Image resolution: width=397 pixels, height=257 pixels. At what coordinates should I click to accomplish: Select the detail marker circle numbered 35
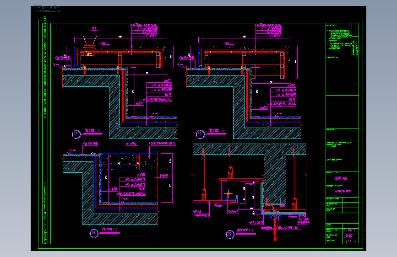click(230, 234)
